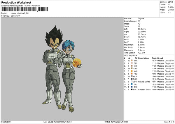
Task: Click the 'Emerald Black' description
Action: point(144,90)
